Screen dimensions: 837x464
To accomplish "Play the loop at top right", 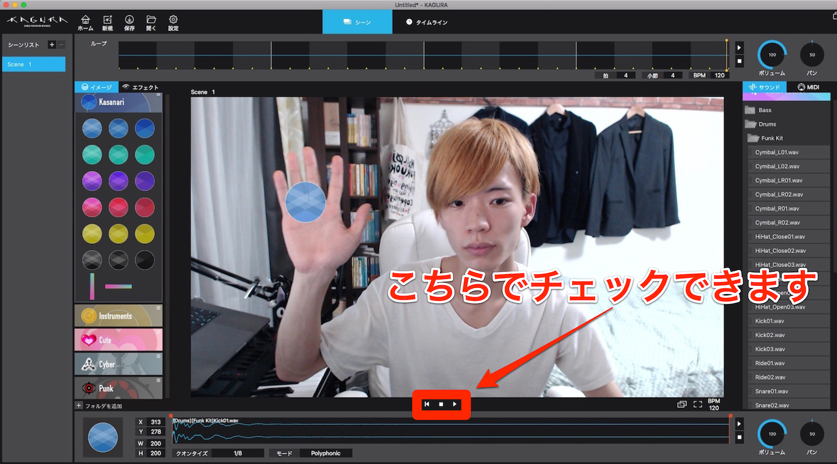I will coord(739,48).
